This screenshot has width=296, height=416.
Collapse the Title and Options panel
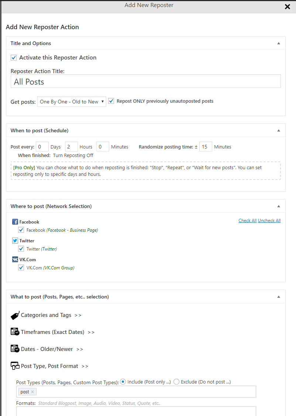pos(279,43)
